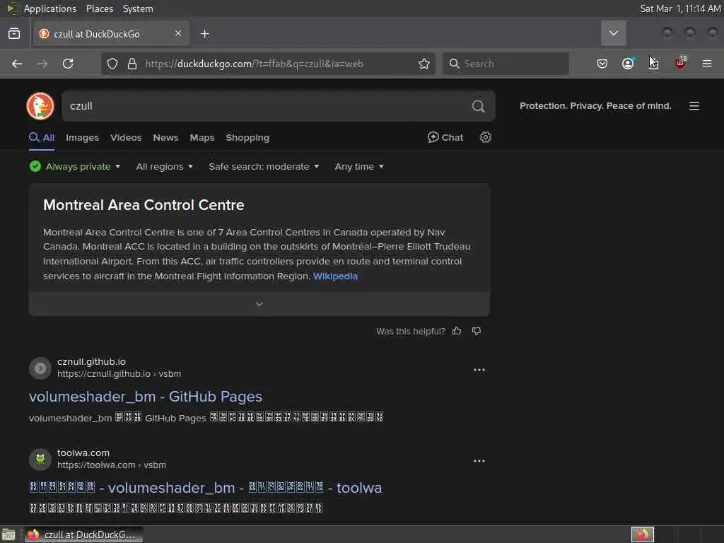Screen dimensions: 724x543
Task: Switch to Videos tab
Action: [126, 138]
